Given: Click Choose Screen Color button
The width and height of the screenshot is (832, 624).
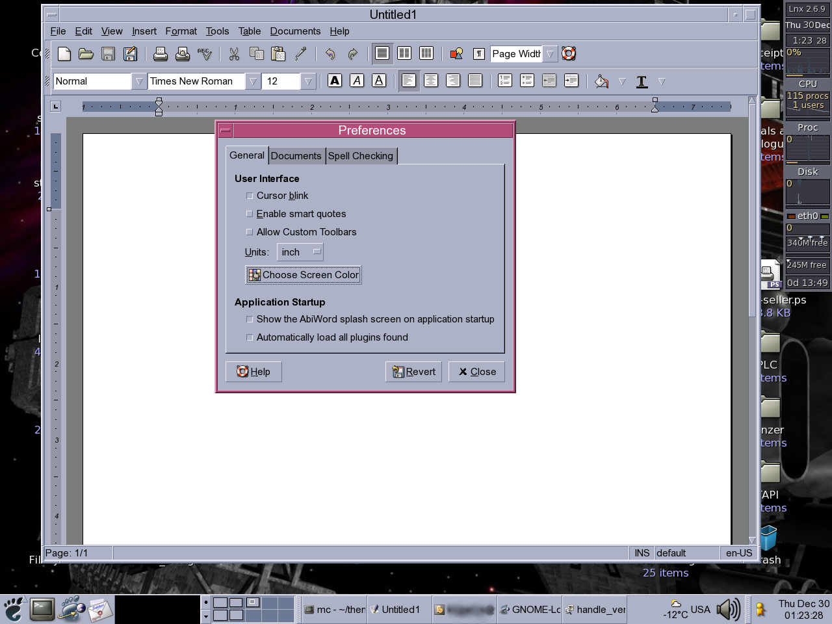Looking at the screenshot, I should click(304, 275).
